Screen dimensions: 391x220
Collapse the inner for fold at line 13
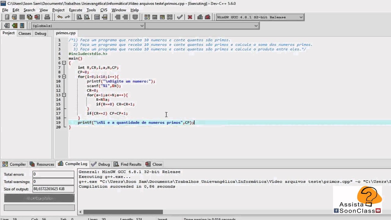click(64, 95)
